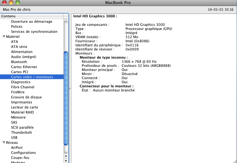Select Cartes vidéo / moniteurs entry
237x163 pixels.
point(32,77)
